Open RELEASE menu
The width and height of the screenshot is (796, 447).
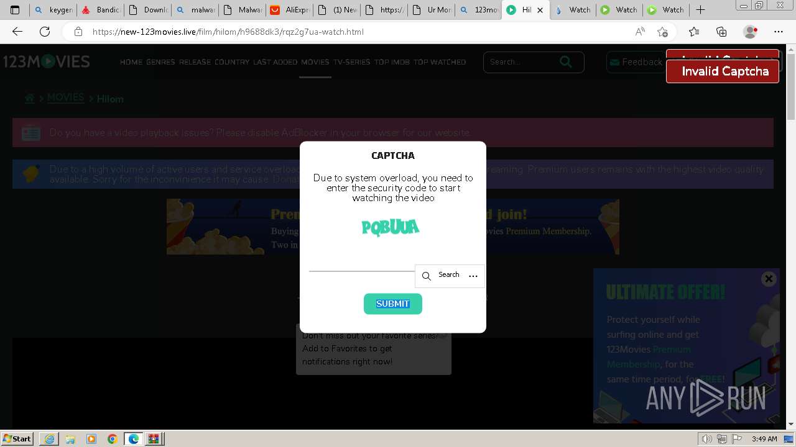point(195,62)
